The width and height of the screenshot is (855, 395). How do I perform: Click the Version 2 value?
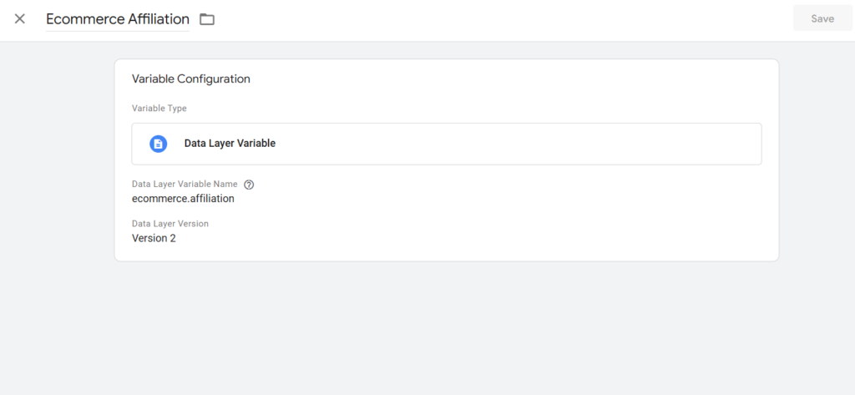(154, 238)
